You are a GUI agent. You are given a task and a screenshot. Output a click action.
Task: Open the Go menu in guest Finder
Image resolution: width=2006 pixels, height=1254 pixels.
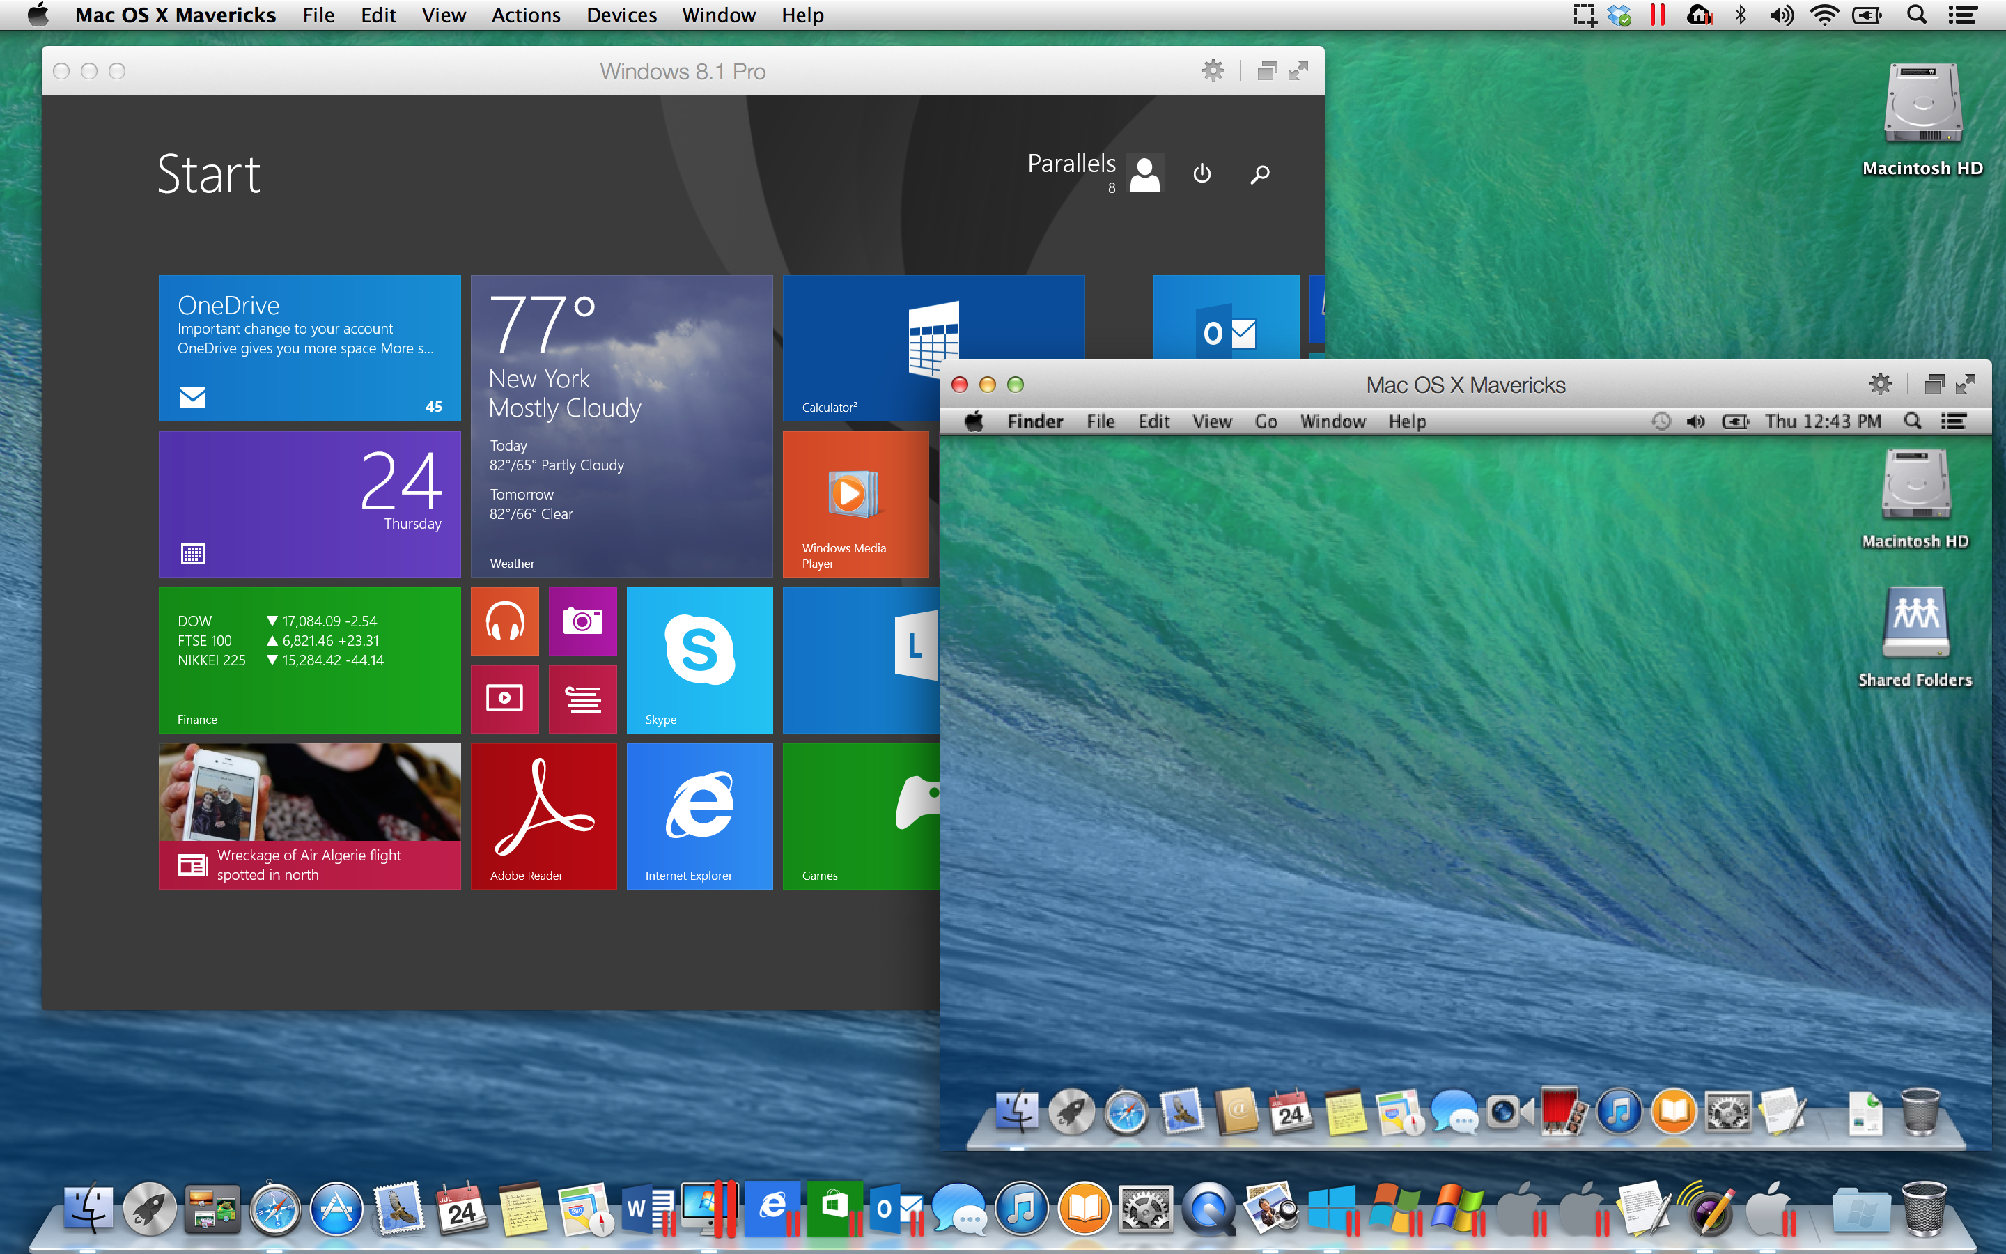pyautogui.click(x=1265, y=421)
